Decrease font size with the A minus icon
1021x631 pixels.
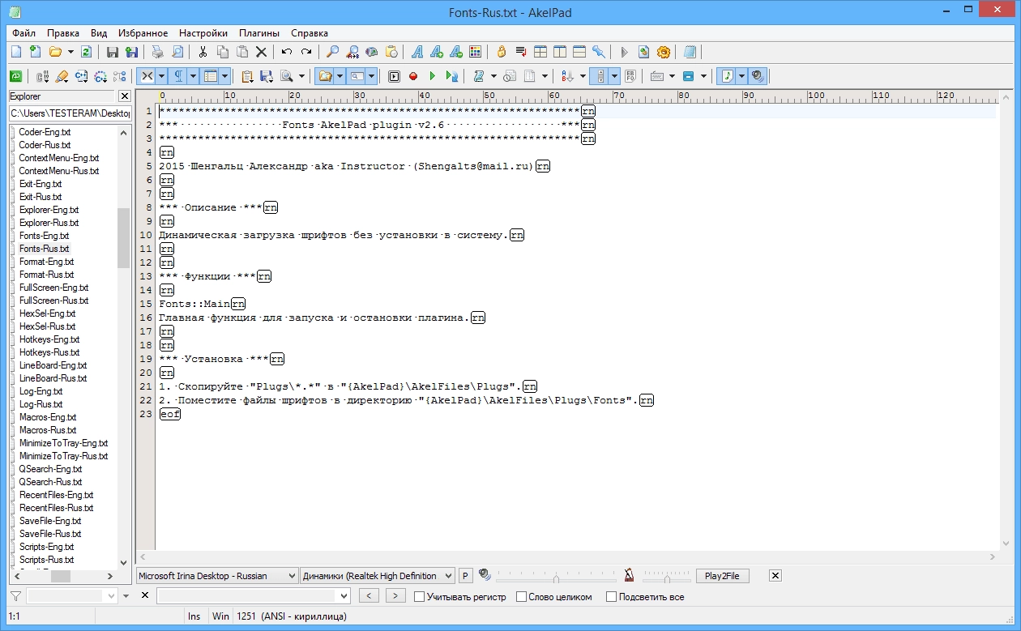tap(456, 52)
